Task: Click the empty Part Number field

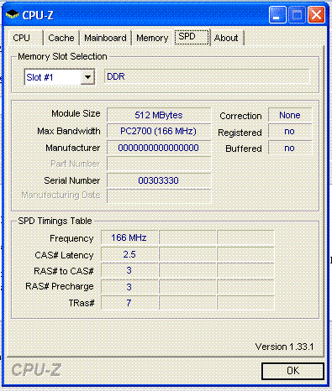Action: [159, 164]
